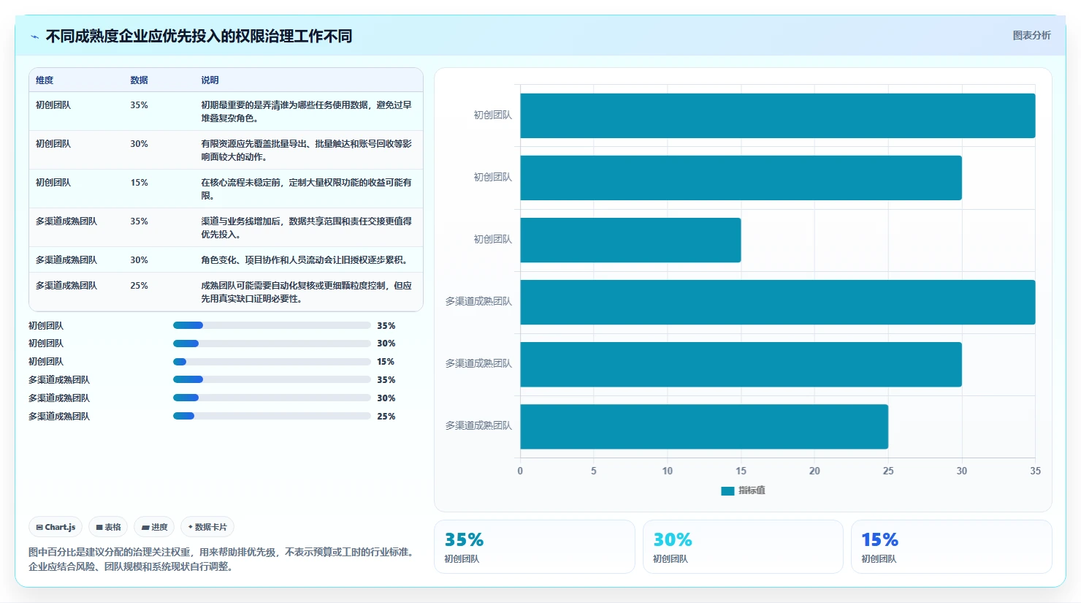This screenshot has height=603, width=1081.
Task: Click the teal 指标值 legend swatch
Action: pos(727,491)
